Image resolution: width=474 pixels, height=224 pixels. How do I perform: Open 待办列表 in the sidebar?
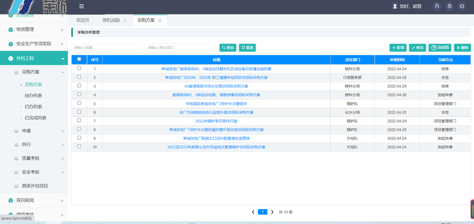coord(33,96)
